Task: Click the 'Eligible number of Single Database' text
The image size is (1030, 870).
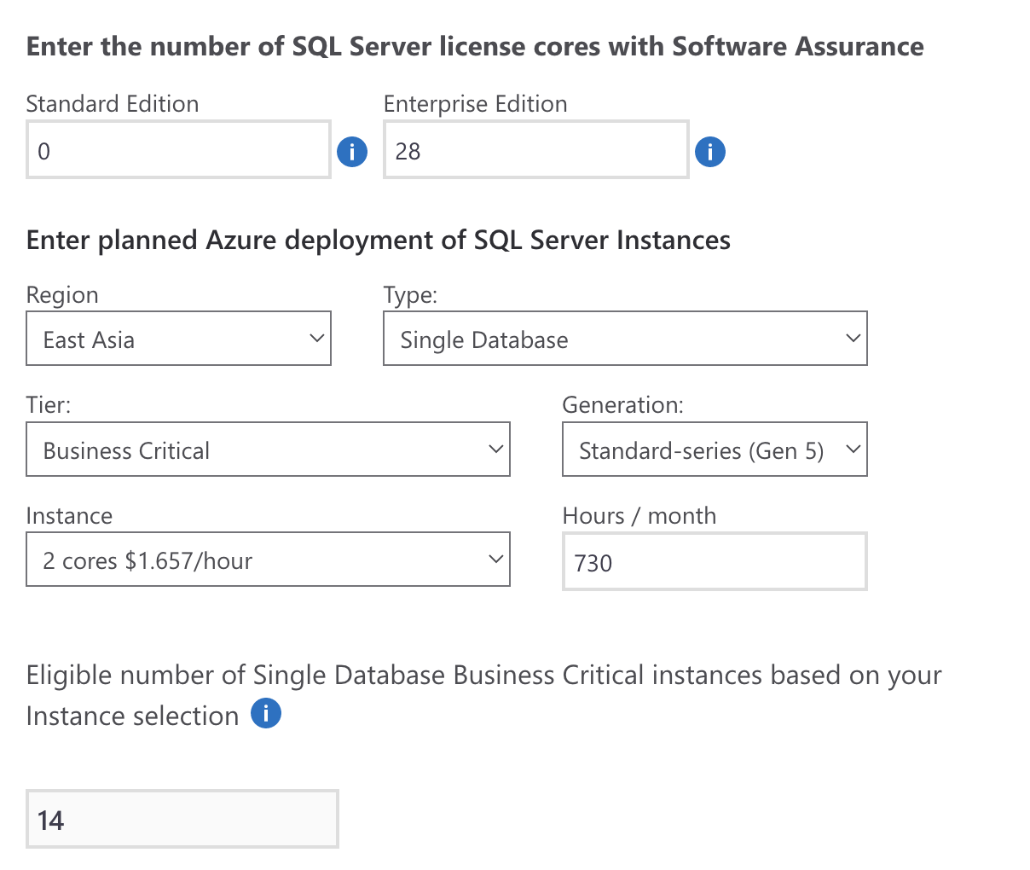Action: click(x=484, y=695)
